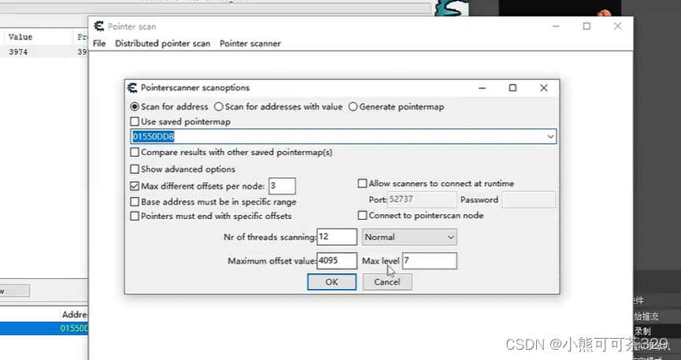Screen dimensions: 681x360
Task: Minimize the Pointer scan window
Action: 556,26
